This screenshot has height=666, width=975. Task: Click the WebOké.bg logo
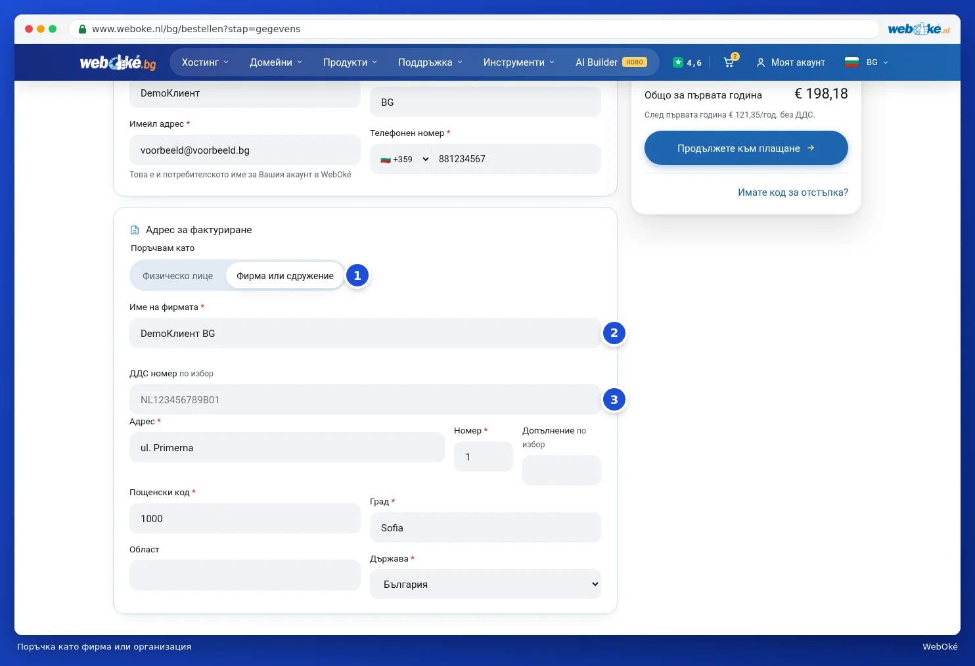click(x=118, y=62)
